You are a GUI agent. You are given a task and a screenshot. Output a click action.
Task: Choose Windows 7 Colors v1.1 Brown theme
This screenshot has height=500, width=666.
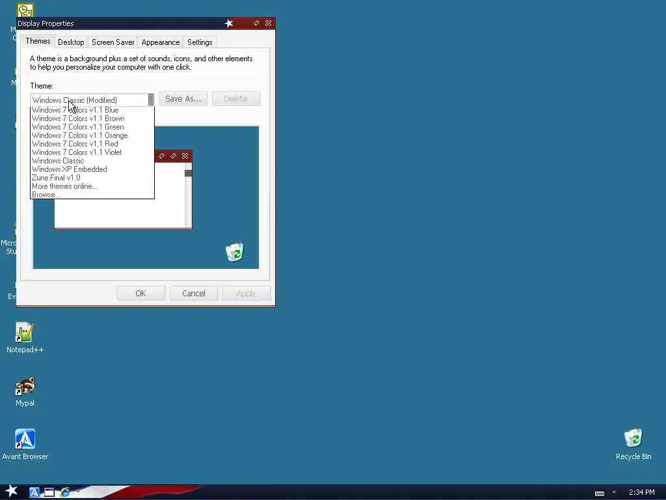92,118
